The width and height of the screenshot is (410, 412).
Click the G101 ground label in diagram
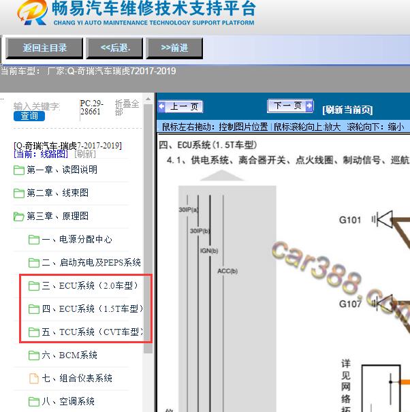coord(350,220)
